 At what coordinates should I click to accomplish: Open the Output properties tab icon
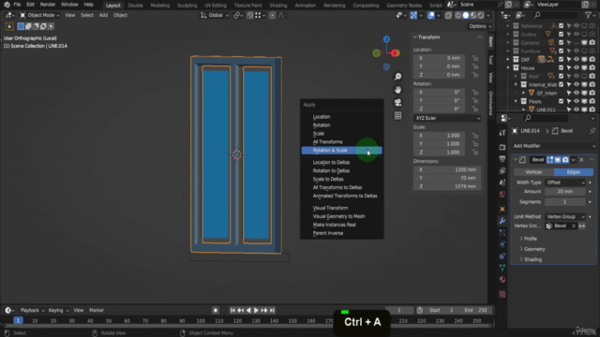click(502, 159)
